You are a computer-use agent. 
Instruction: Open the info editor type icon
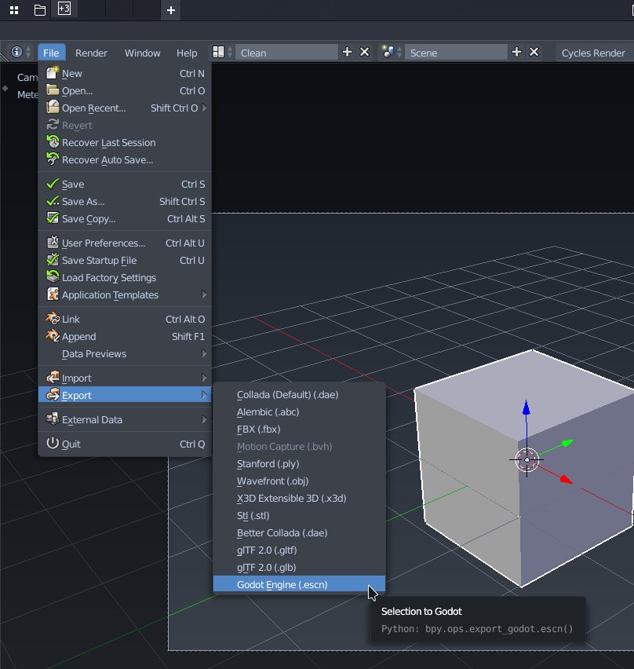coord(16,52)
